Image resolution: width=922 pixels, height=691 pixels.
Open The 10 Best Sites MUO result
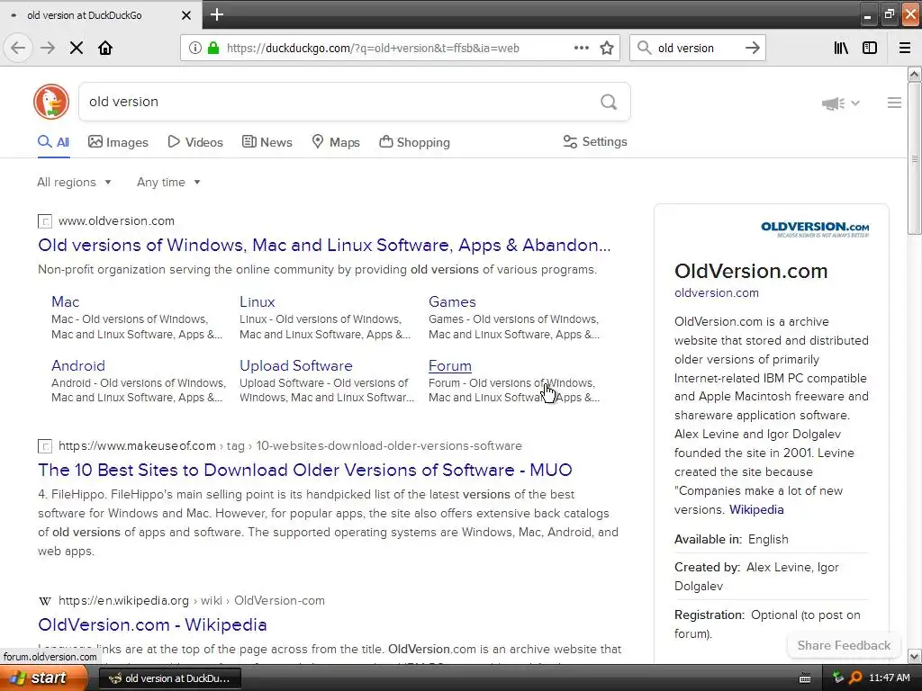pos(305,470)
